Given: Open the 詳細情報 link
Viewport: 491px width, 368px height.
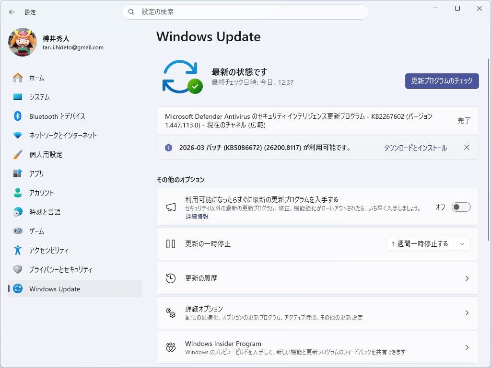Looking at the screenshot, I should pyautogui.click(x=197, y=216).
